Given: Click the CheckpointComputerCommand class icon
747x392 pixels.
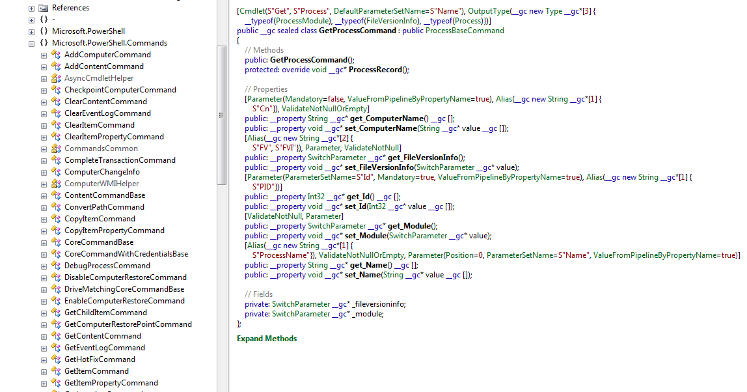Looking at the screenshot, I should click(56, 90).
